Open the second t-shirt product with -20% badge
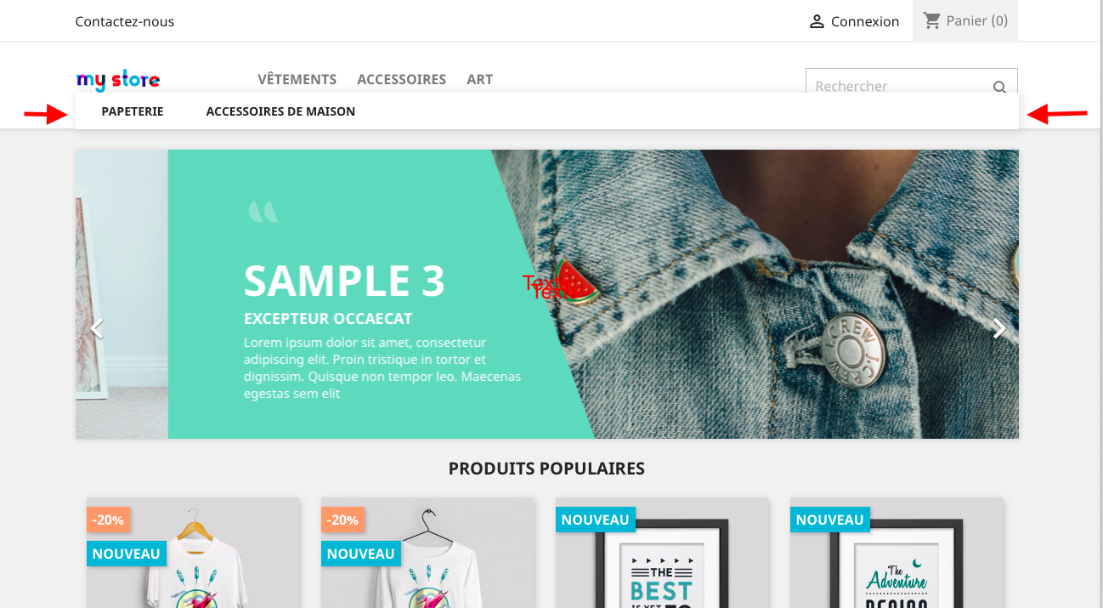 point(427,553)
